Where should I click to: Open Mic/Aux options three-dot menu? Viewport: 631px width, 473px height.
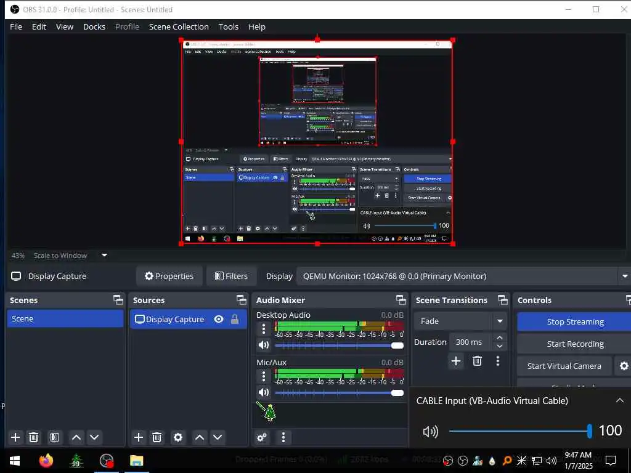click(x=264, y=376)
